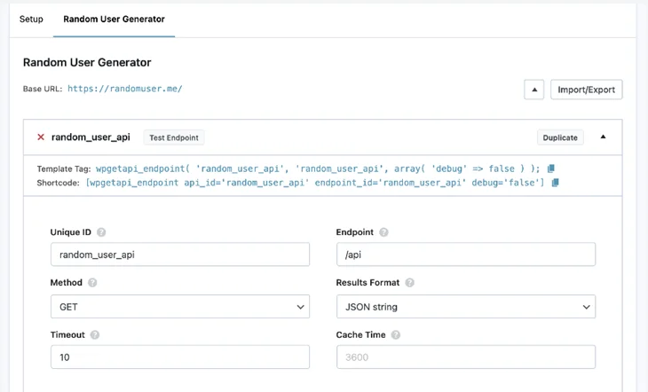648x392 pixels.
Task: Collapse the random_user_api endpoint panel
Action: tap(603, 137)
